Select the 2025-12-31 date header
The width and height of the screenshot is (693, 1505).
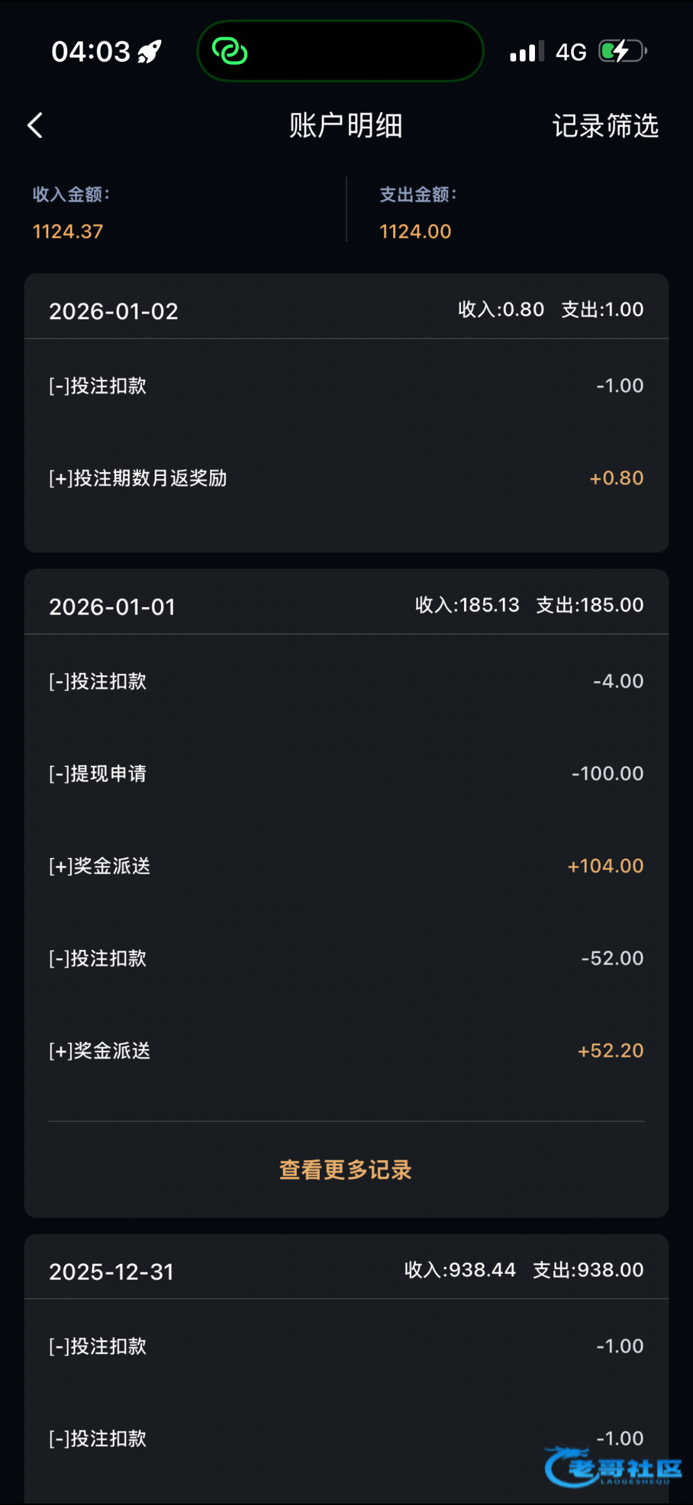click(x=112, y=1271)
